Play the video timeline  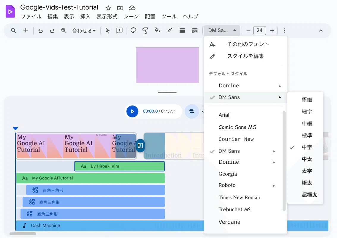tap(132, 111)
